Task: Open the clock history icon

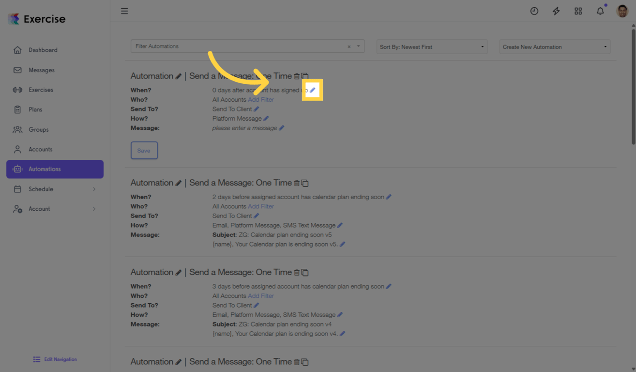Action: [x=534, y=11]
